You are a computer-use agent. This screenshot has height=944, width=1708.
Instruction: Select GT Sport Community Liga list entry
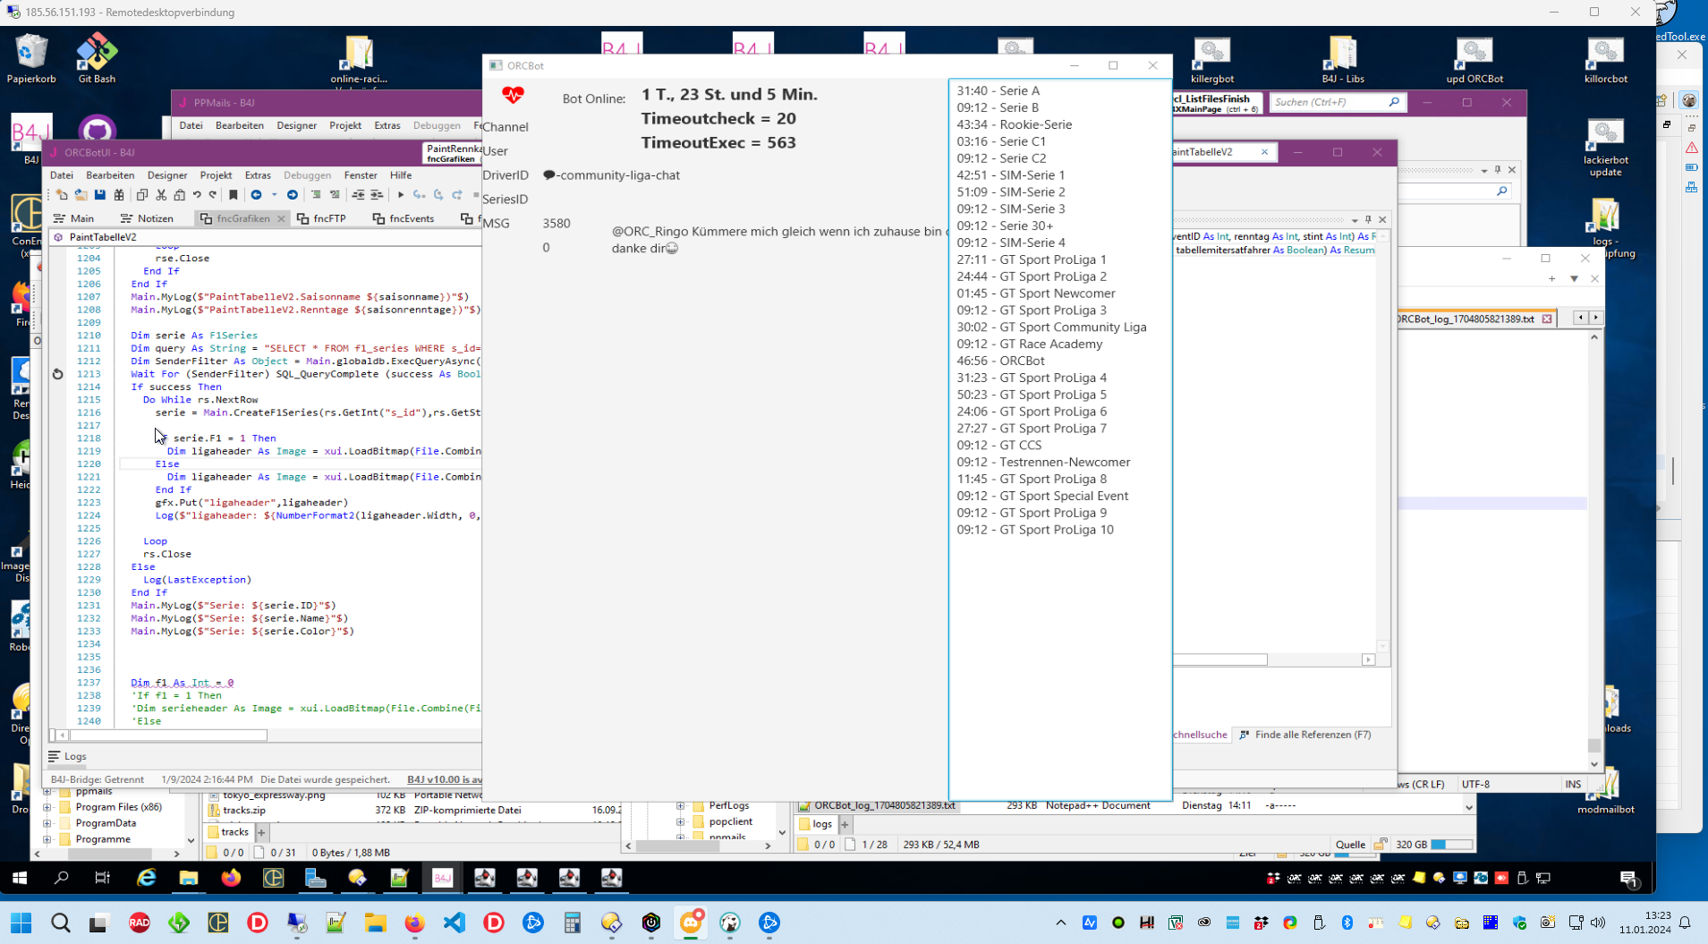1051,327
